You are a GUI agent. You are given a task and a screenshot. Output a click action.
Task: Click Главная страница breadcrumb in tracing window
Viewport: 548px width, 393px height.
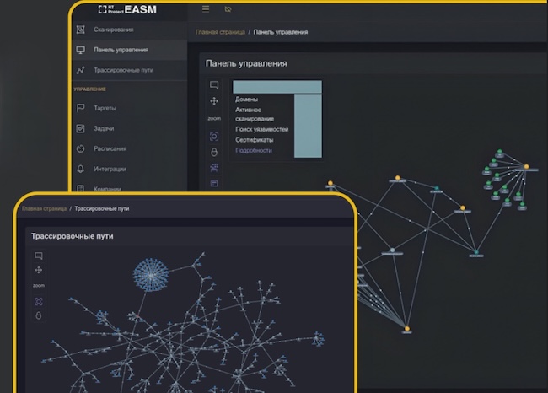(44, 209)
